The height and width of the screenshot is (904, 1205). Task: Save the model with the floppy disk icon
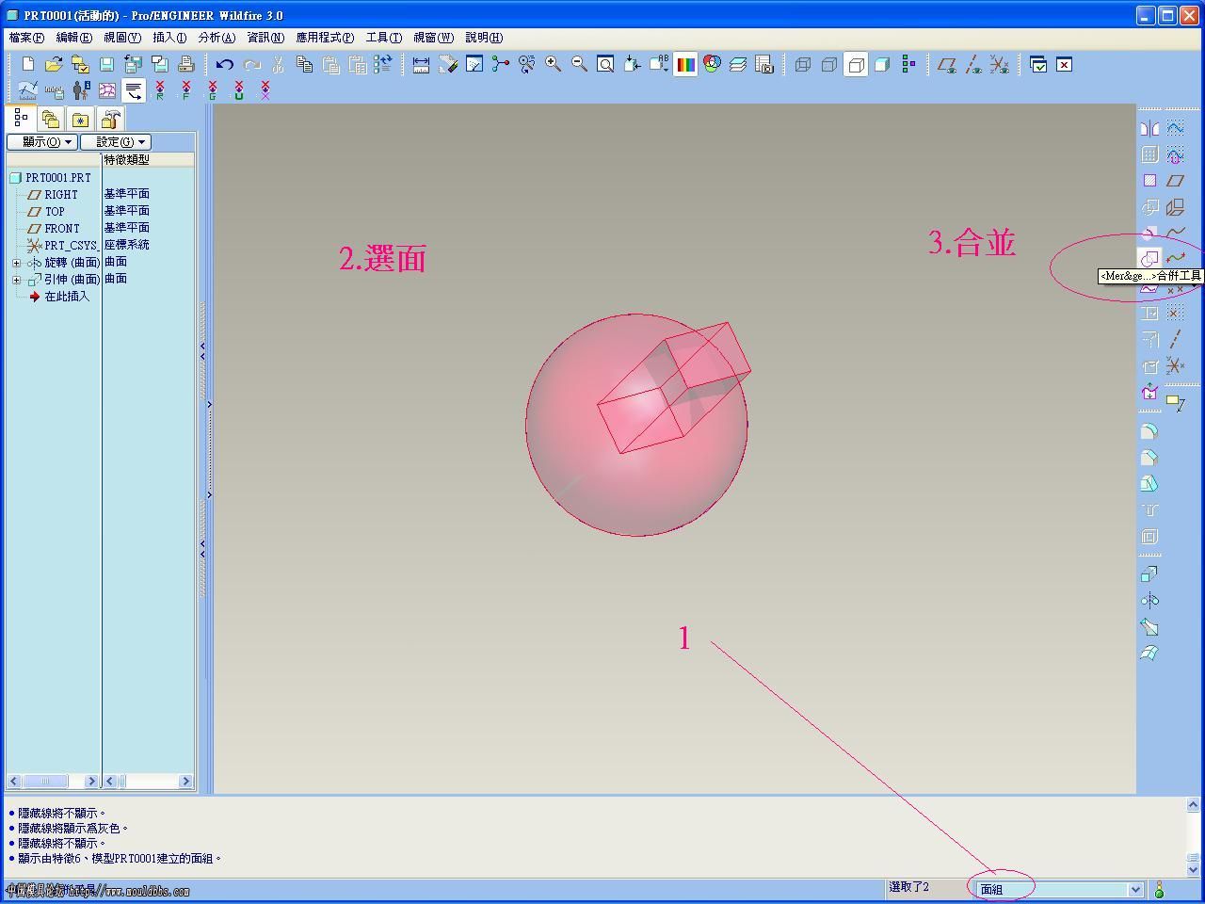tap(106, 64)
